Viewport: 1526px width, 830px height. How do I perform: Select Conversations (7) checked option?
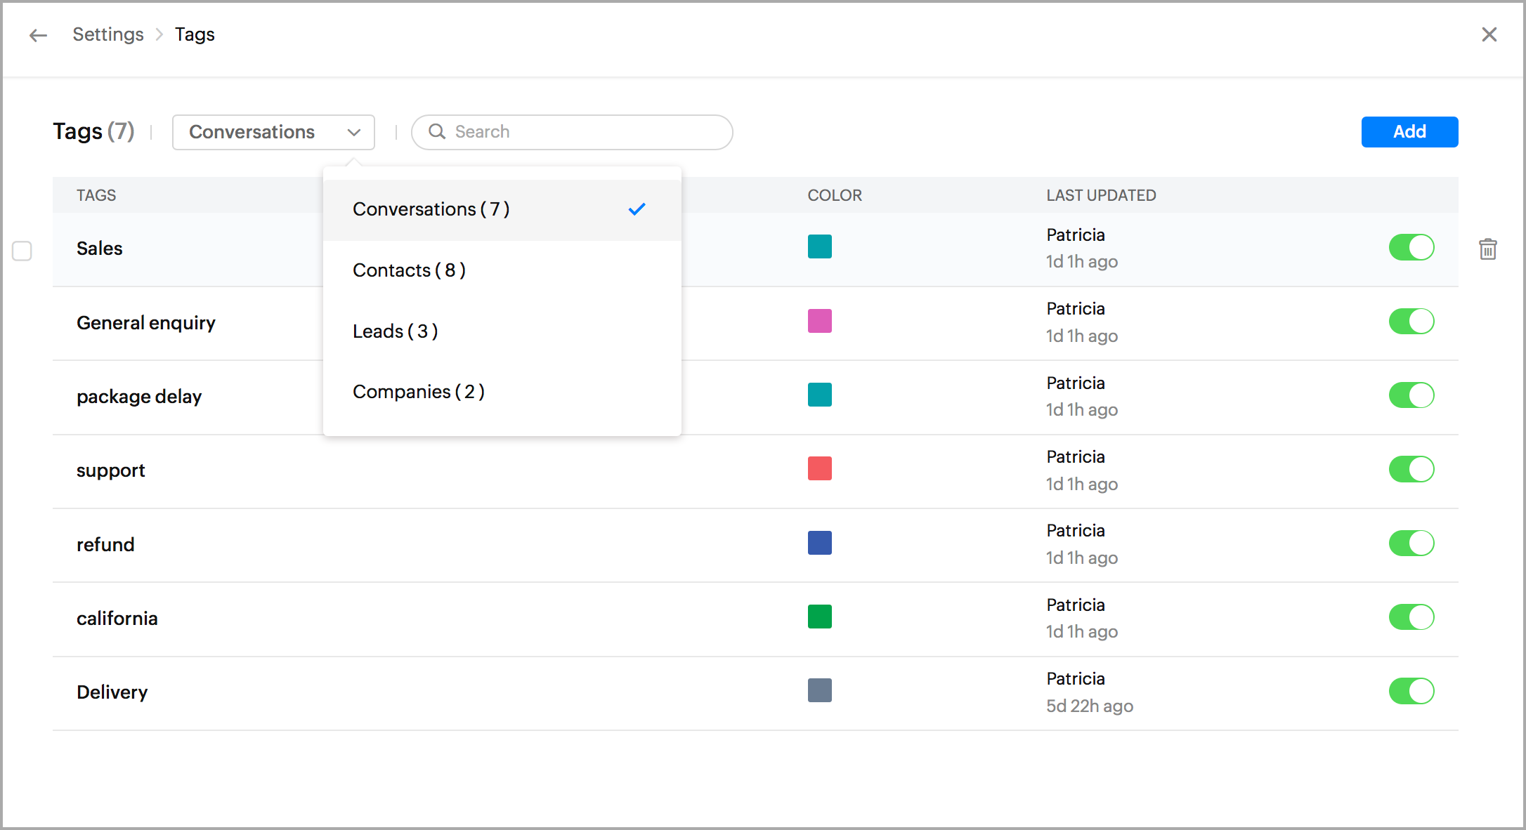click(431, 209)
